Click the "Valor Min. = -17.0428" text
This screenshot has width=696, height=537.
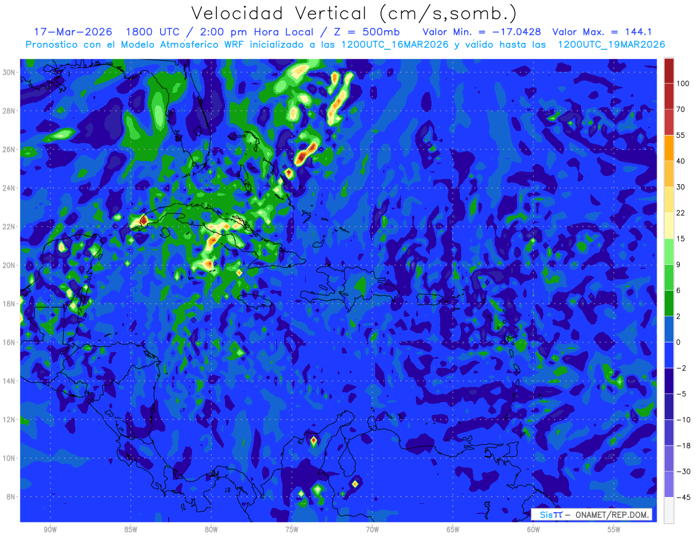tap(482, 31)
